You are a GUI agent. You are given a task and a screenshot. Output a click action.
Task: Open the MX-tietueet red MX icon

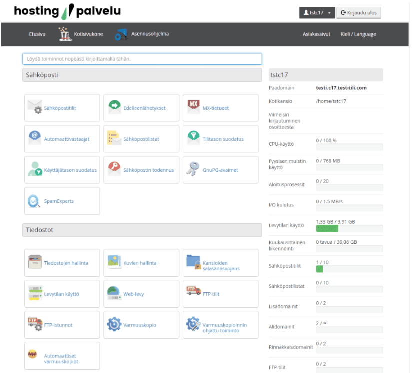coord(194,107)
